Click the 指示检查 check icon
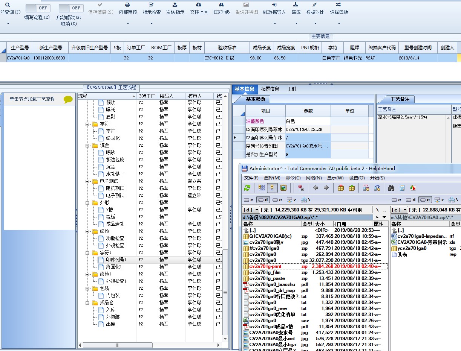 (152, 5)
